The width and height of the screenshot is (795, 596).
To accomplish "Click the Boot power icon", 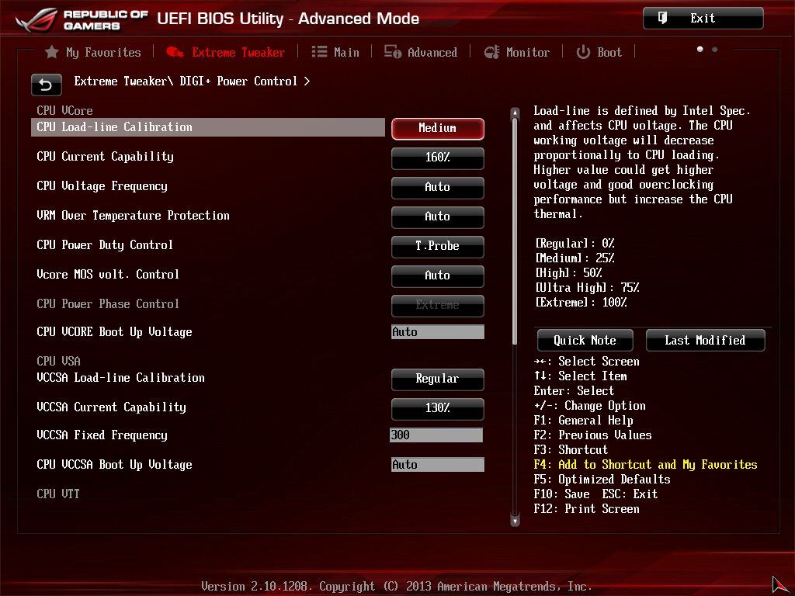I will [x=583, y=52].
